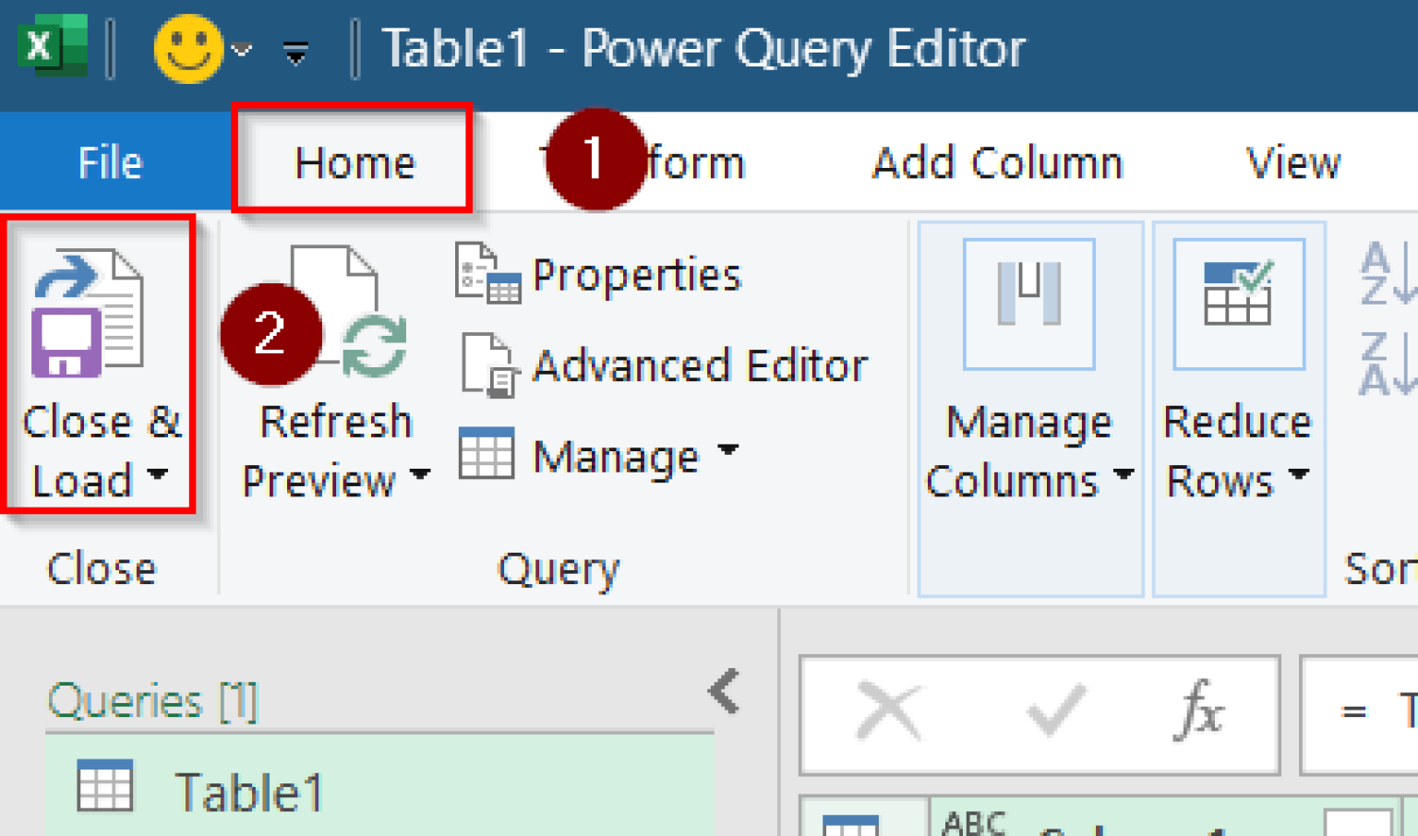
Task: Click the smiley feedback icon
Action: point(188,48)
